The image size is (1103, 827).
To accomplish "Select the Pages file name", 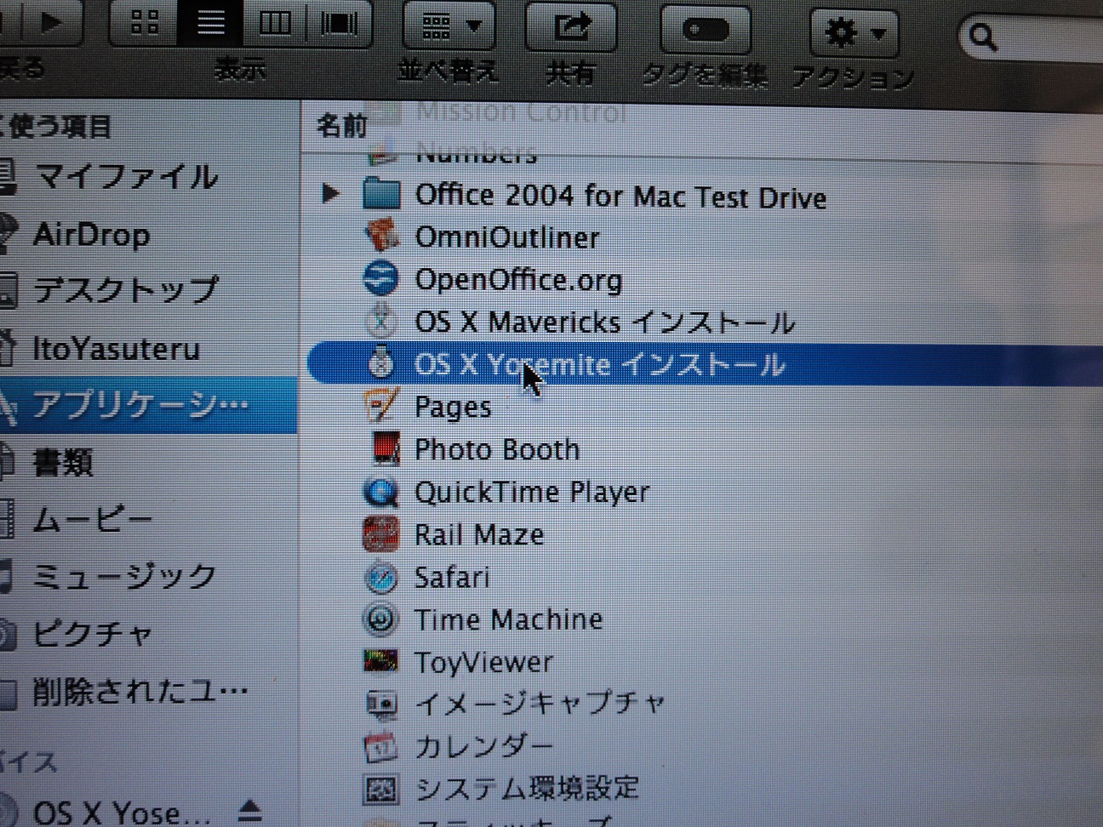I will pyautogui.click(x=453, y=408).
